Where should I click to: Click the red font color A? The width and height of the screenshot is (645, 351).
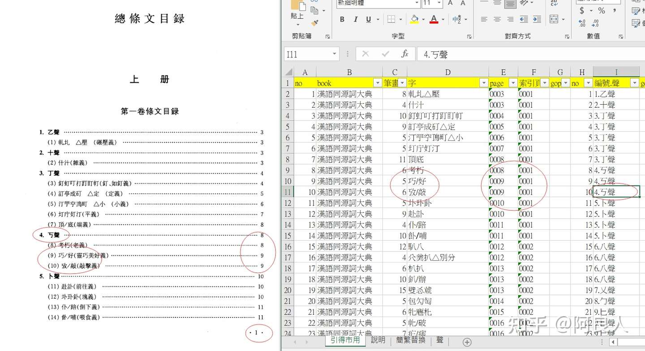pyautogui.click(x=433, y=19)
